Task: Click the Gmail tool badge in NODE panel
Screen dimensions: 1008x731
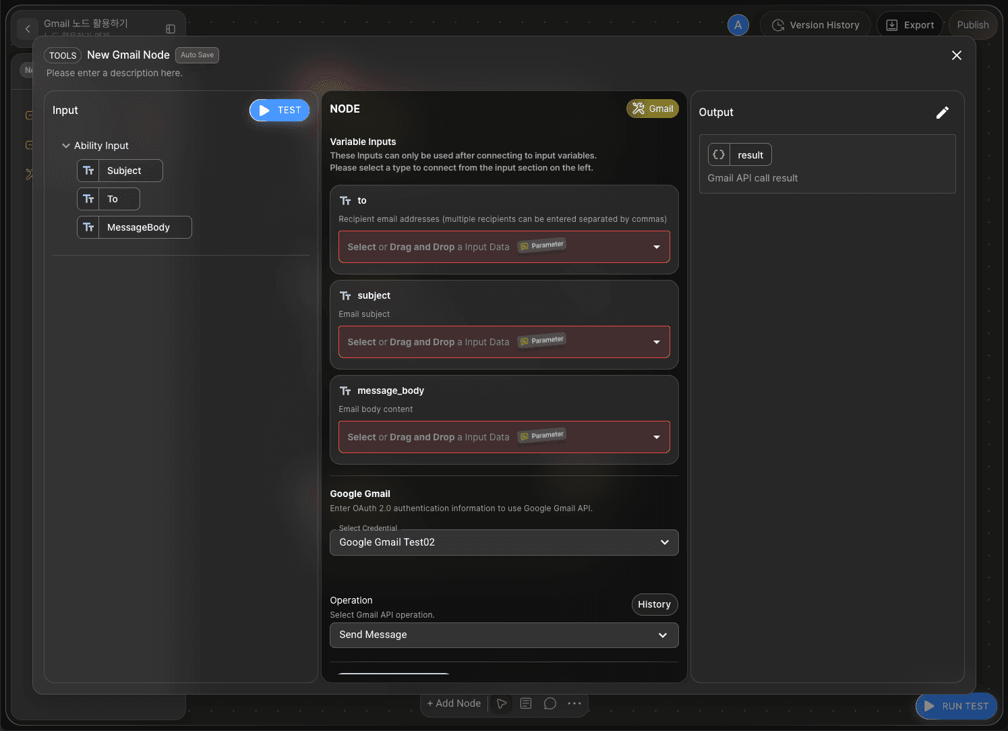Action: (653, 109)
